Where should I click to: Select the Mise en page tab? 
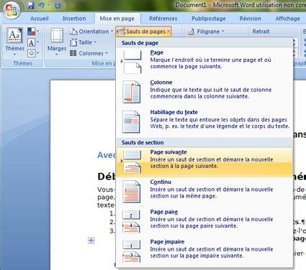[x=117, y=19]
